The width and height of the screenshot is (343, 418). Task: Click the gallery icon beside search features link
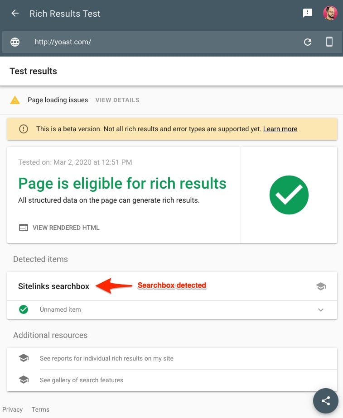point(24,380)
